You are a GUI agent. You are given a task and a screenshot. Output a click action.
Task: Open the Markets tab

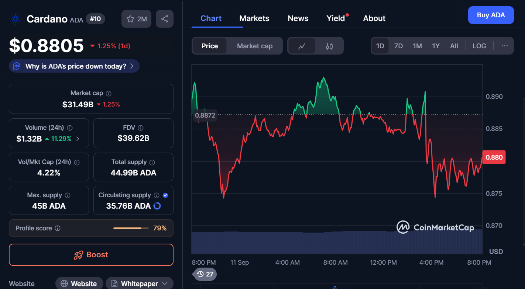[254, 18]
